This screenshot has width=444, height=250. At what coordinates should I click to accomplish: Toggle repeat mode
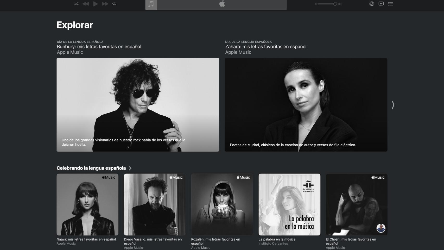[114, 4]
